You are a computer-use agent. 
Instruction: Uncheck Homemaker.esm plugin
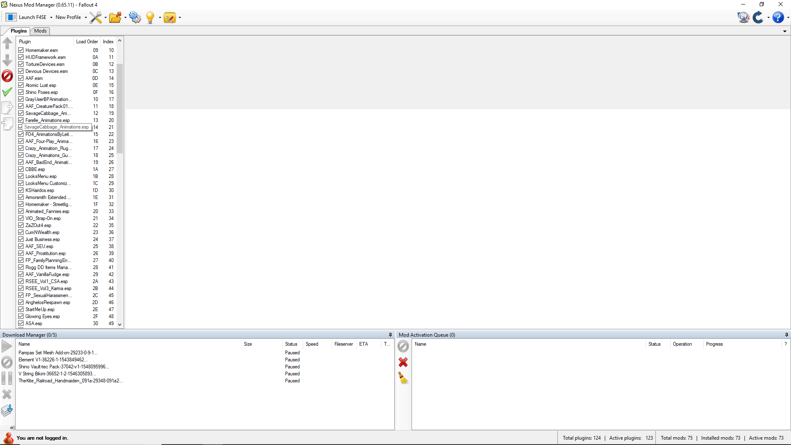click(21, 50)
